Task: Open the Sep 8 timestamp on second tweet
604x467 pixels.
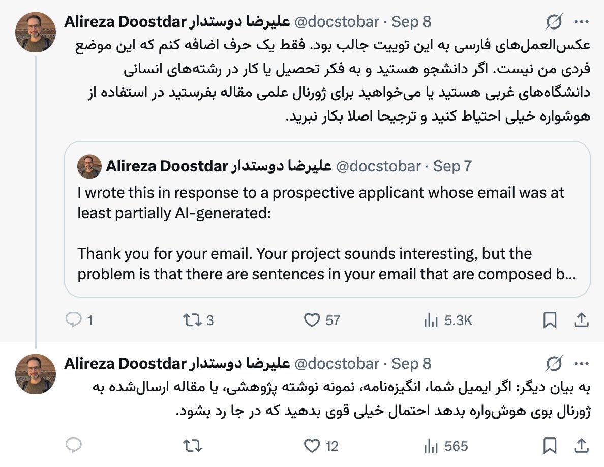Action: tap(411, 364)
